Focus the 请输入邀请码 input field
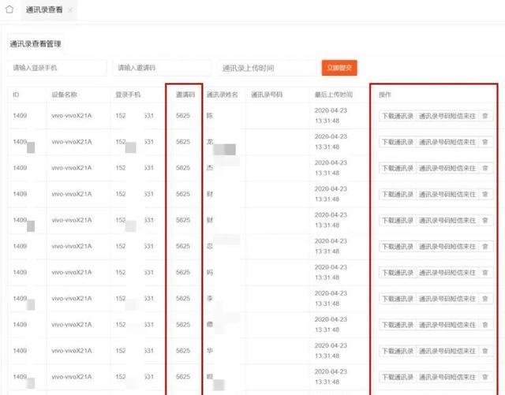 (162, 68)
